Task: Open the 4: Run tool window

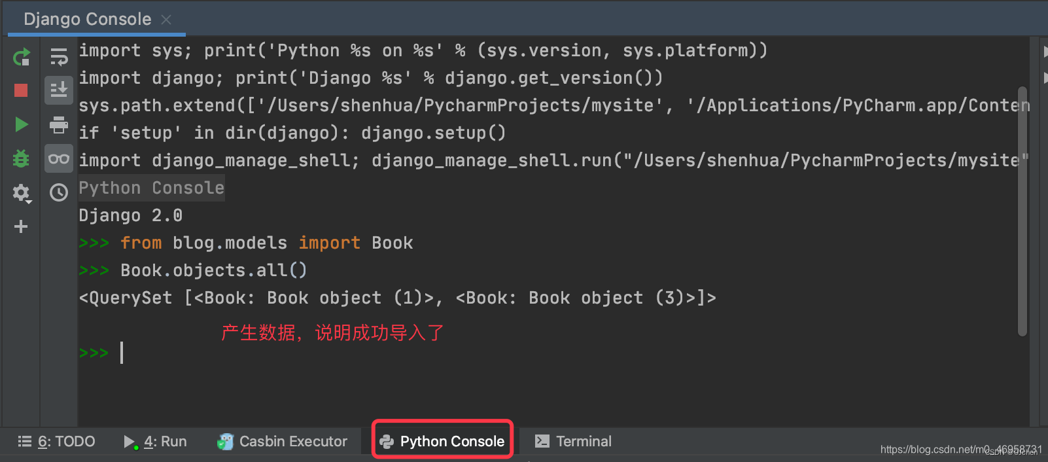Action: [156, 442]
